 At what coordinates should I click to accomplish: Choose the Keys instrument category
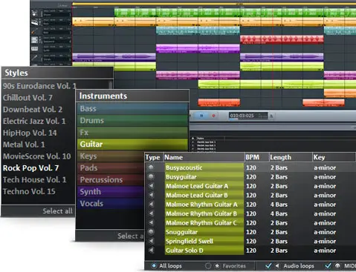click(x=111, y=156)
